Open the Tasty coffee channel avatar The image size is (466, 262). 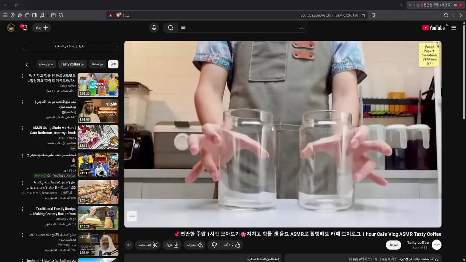pos(437,245)
